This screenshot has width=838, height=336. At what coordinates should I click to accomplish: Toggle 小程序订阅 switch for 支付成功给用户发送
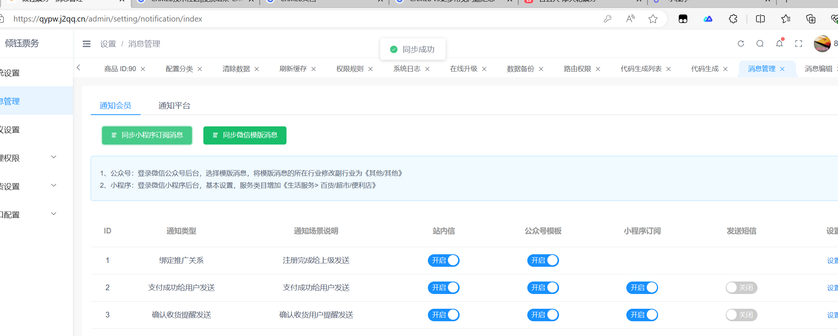[x=642, y=288]
